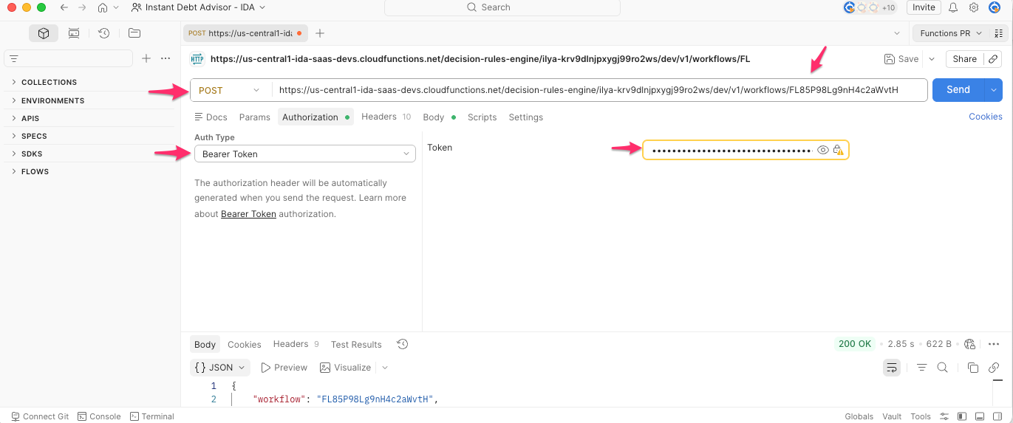Open the settings gear icon
The width and height of the screenshot is (1013, 423).
coord(974,7)
